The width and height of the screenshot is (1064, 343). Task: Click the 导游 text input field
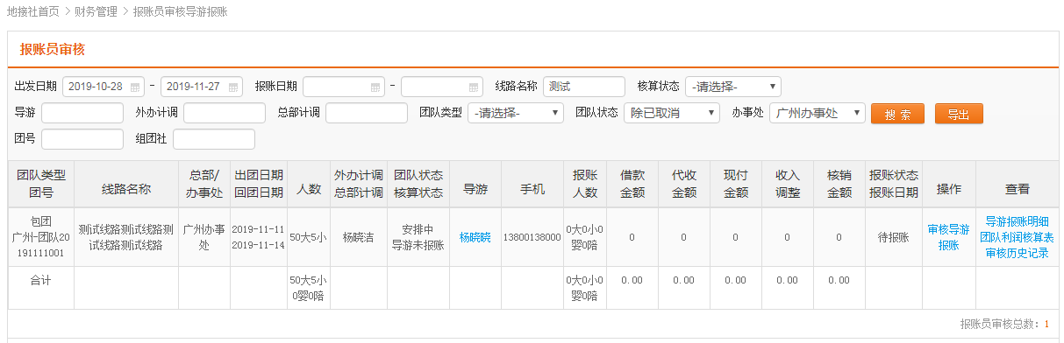(x=82, y=113)
